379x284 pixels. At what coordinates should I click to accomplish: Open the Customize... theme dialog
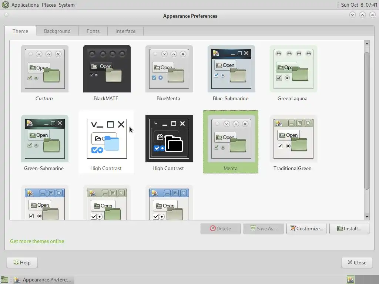pyautogui.click(x=306, y=229)
